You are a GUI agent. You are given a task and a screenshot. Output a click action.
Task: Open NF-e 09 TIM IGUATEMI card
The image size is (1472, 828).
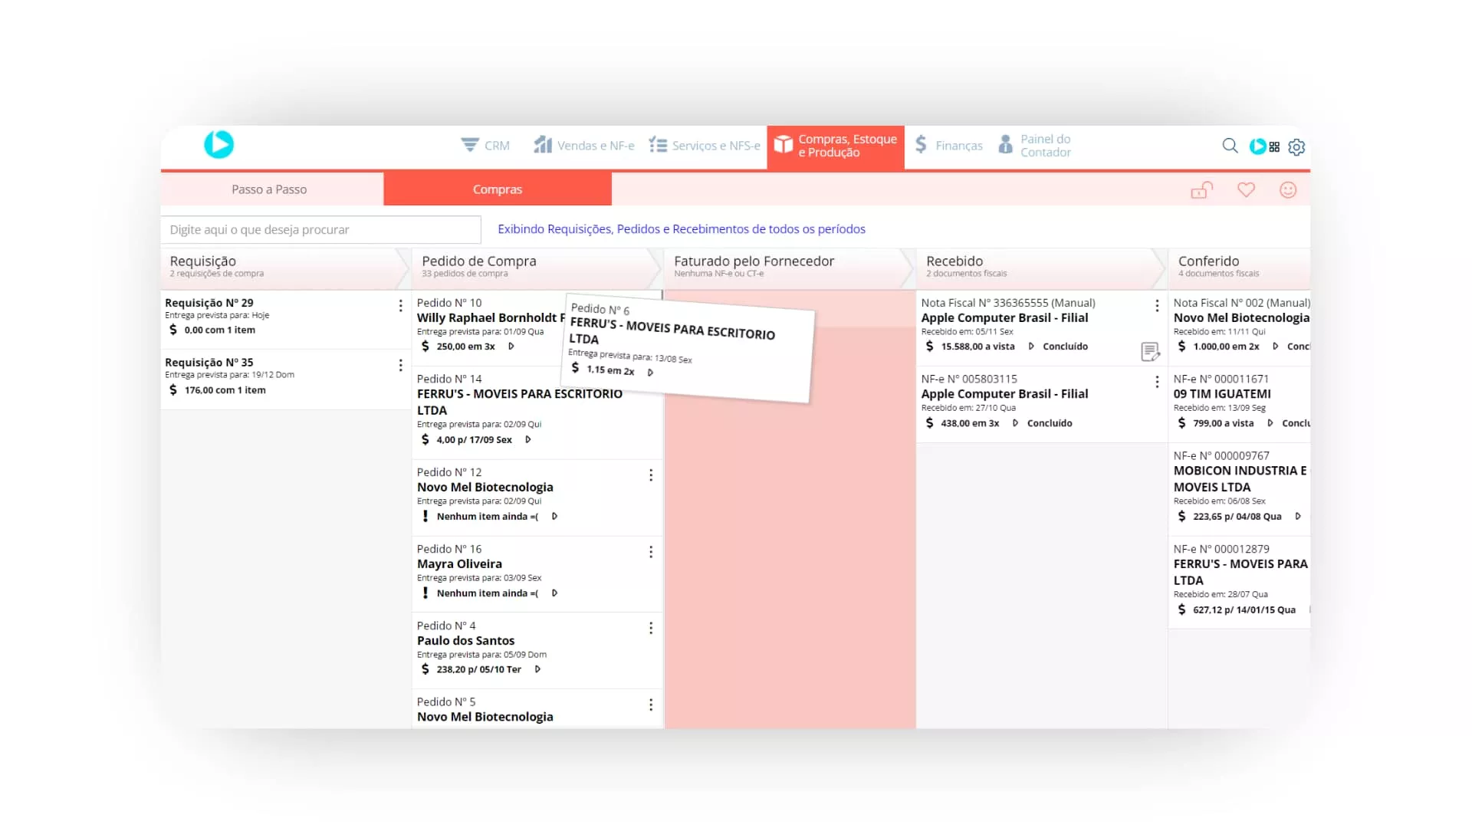pos(1239,404)
